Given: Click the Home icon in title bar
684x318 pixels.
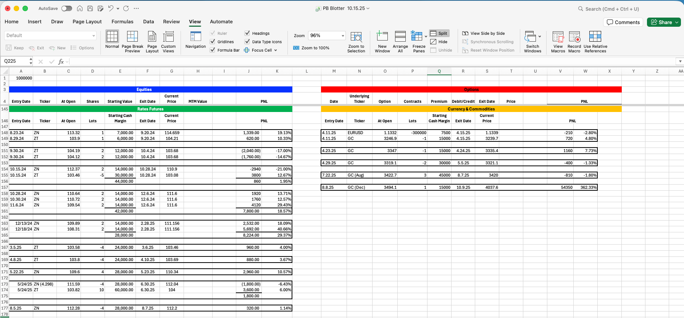Looking at the screenshot, I should click(80, 8).
